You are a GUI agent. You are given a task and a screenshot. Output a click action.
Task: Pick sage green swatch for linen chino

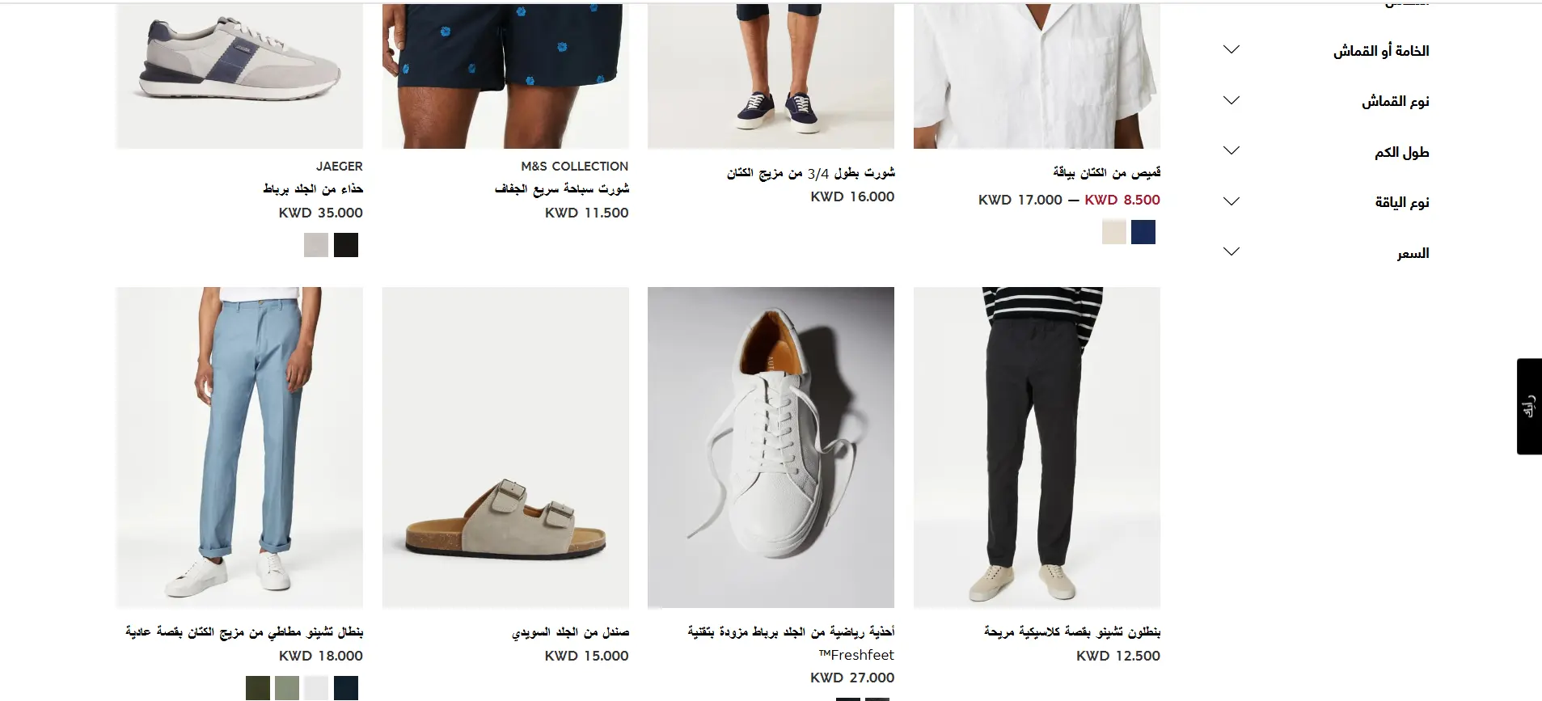287,688
